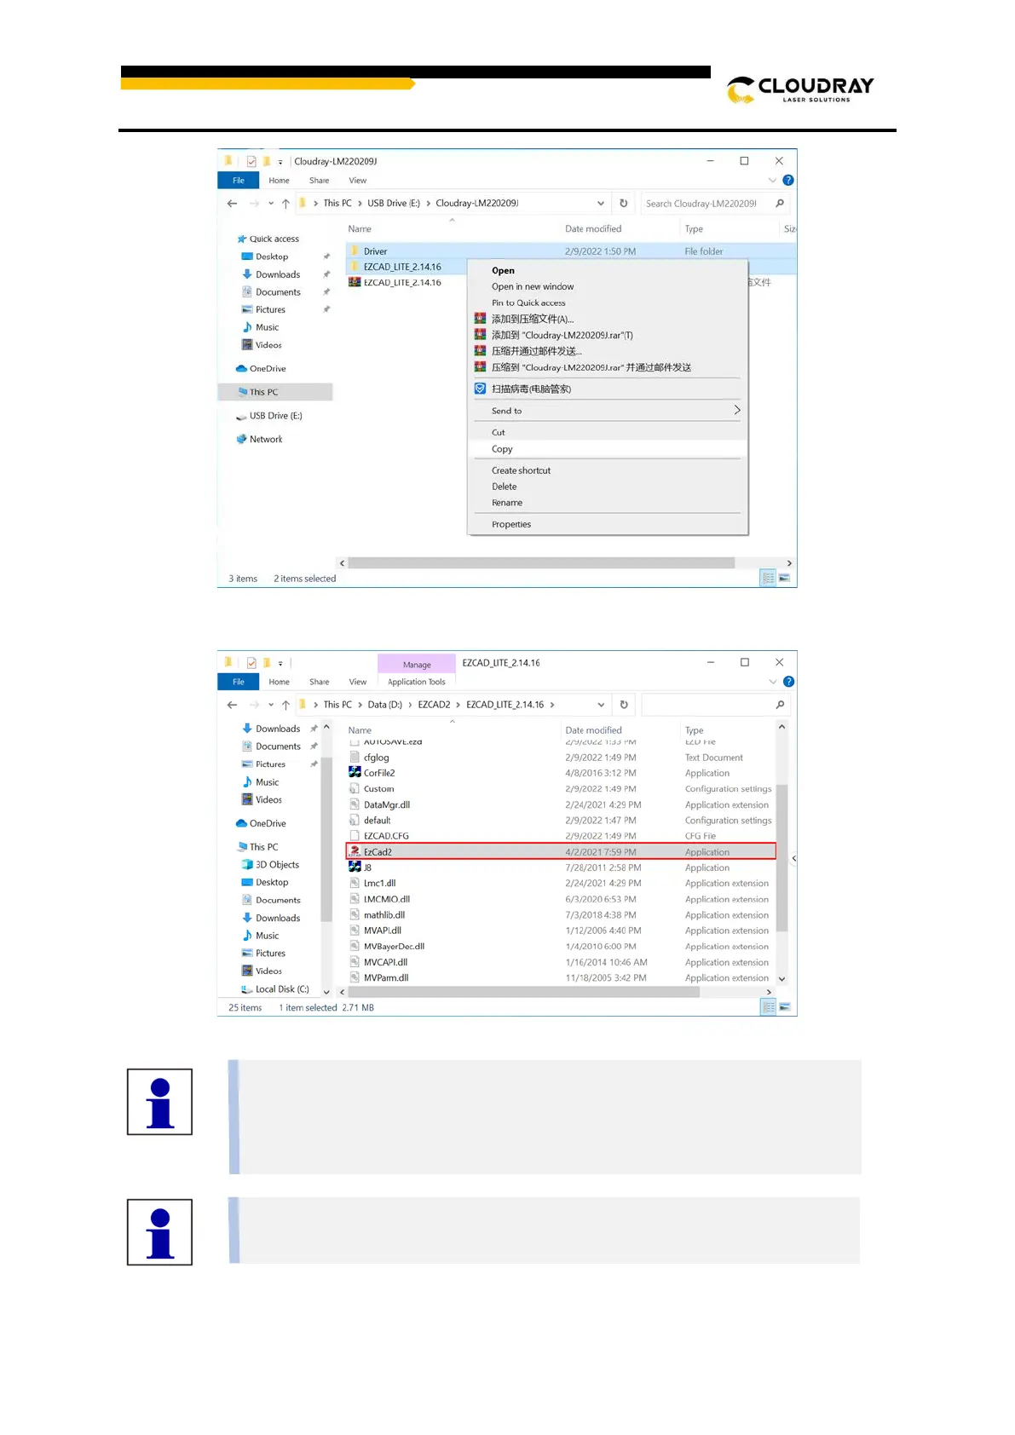
Task: Click the WinRAR add to archive icon
Action: coord(480,319)
